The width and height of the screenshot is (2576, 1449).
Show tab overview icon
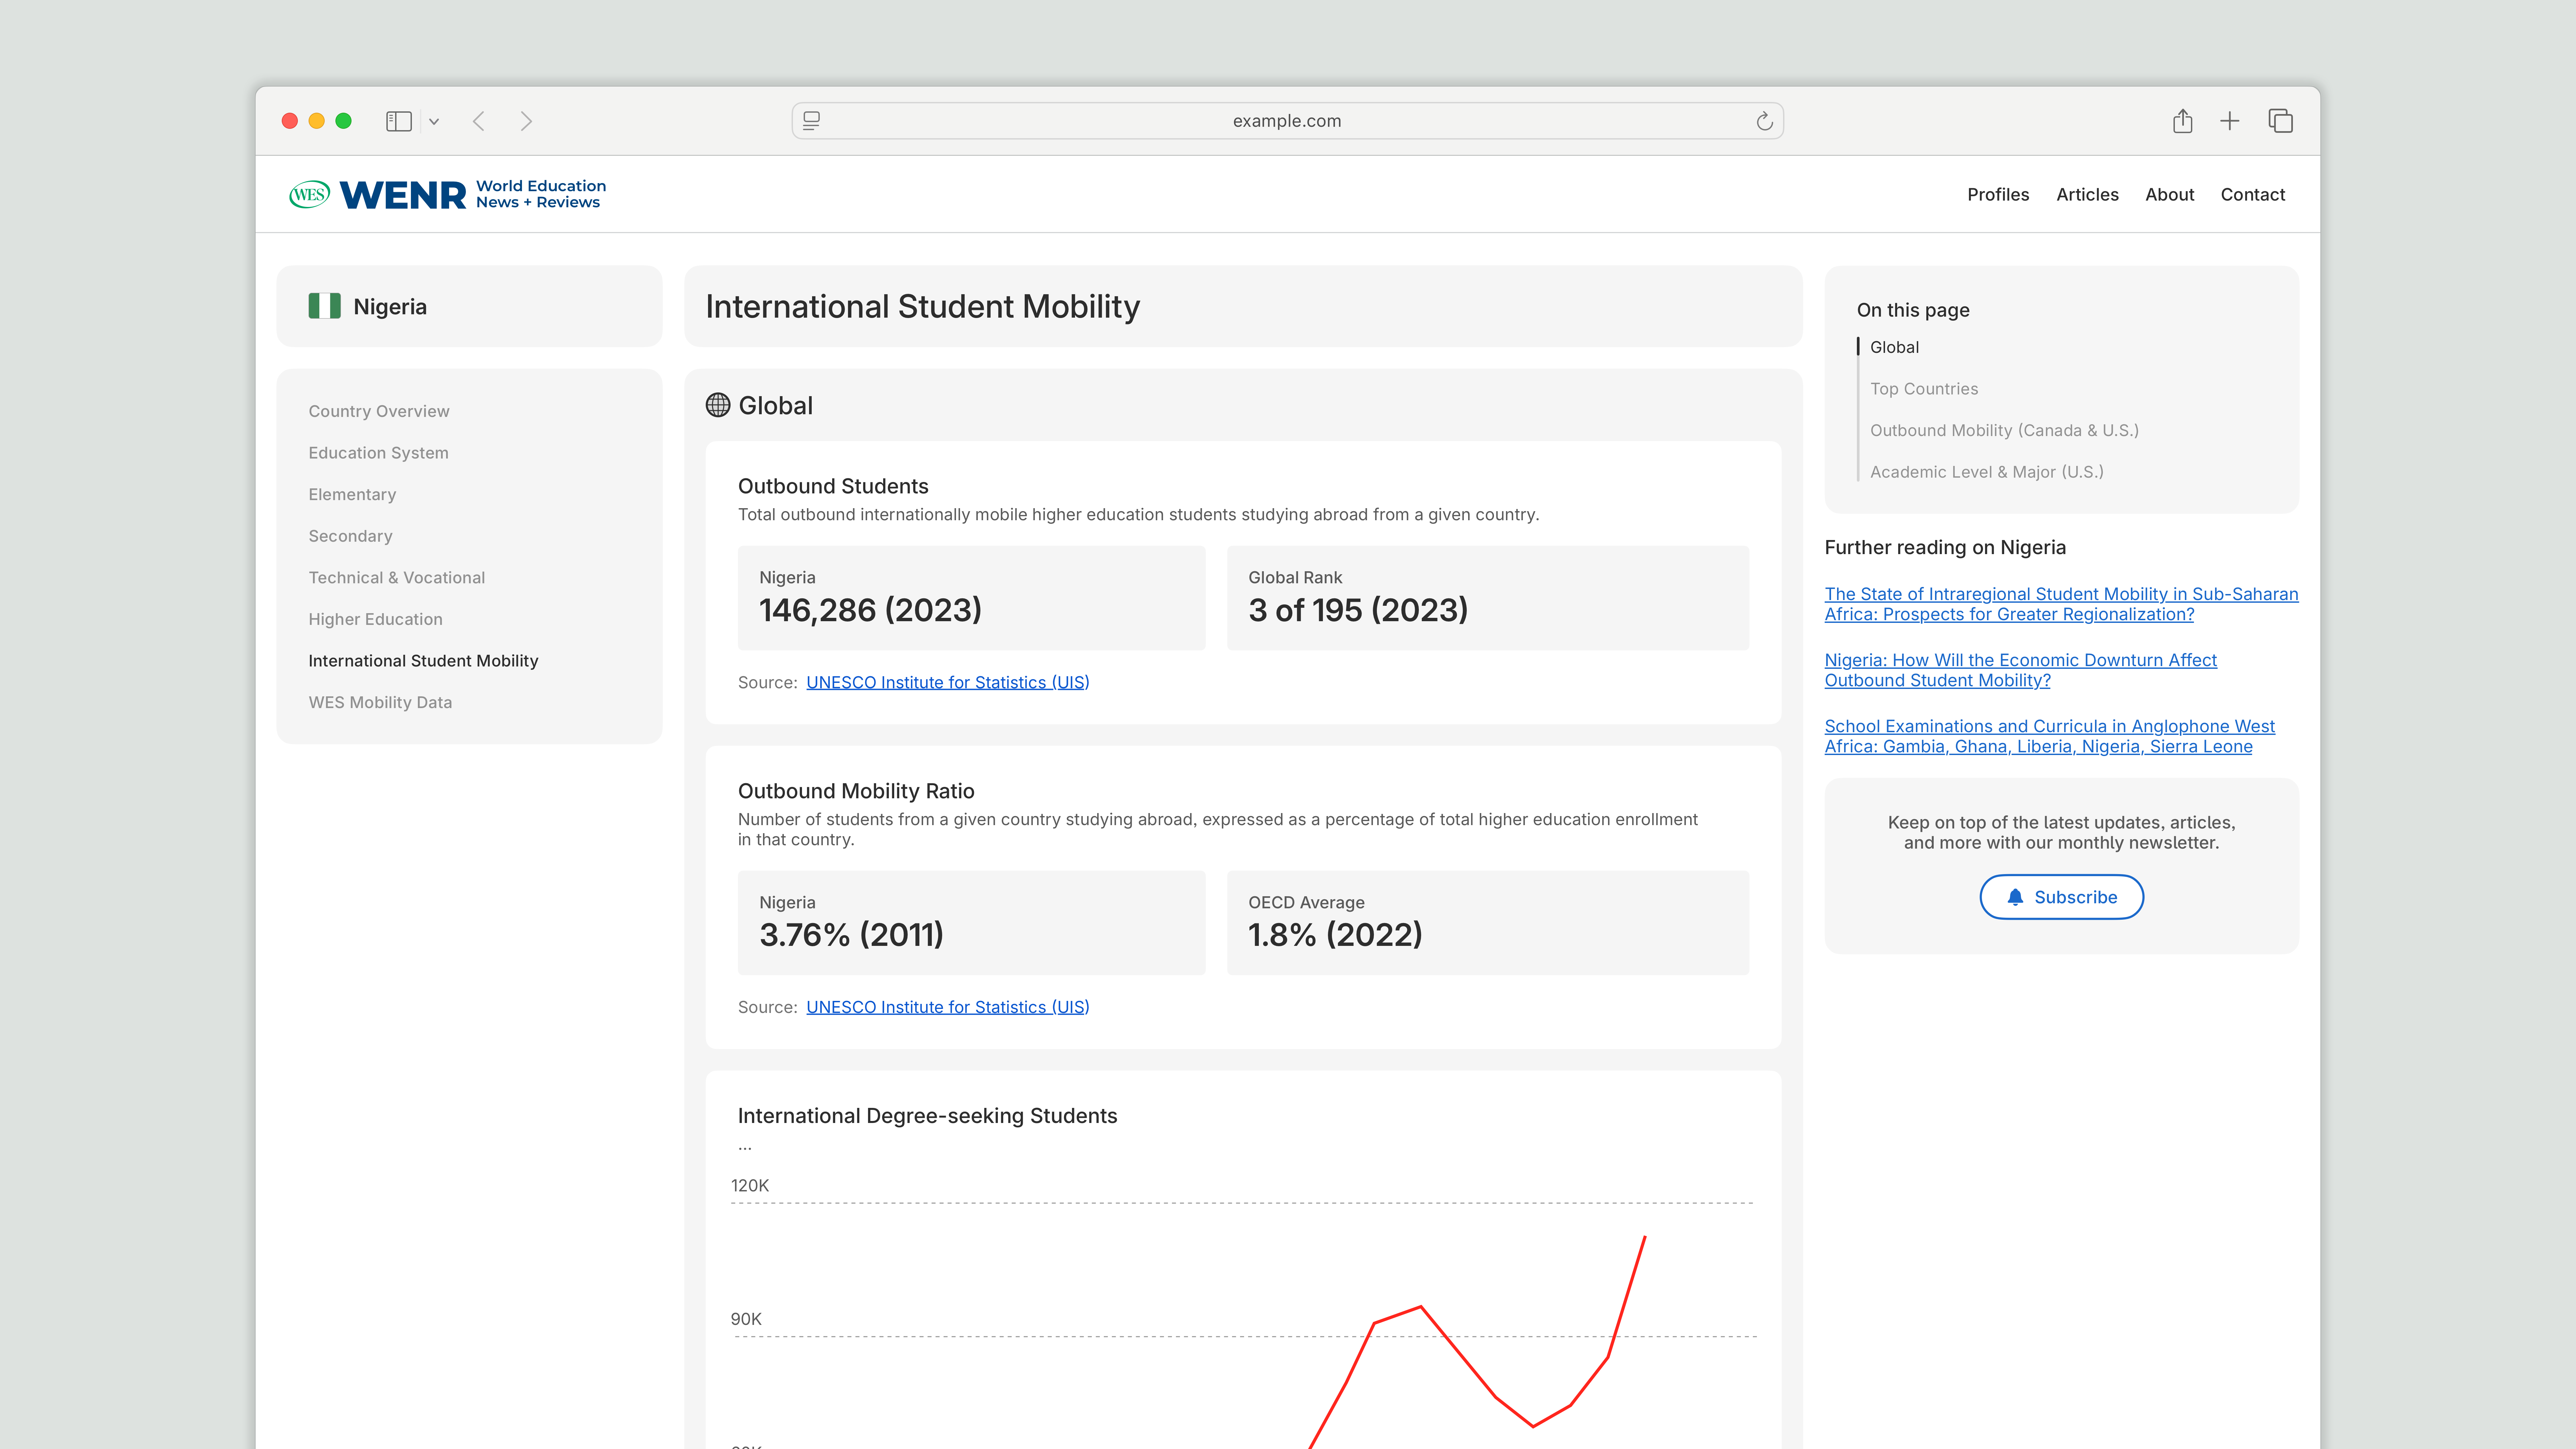[x=2281, y=121]
